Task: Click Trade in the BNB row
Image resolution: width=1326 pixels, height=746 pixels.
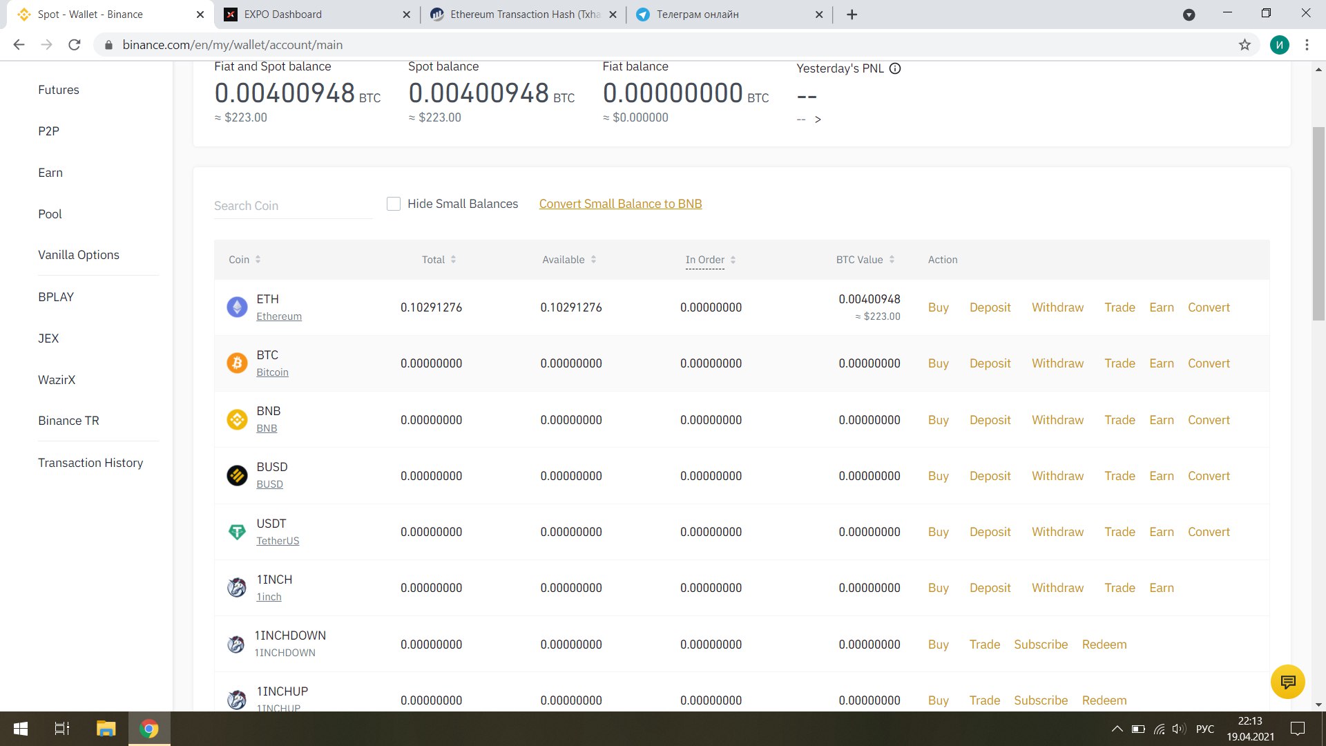Action: click(x=1120, y=420)
